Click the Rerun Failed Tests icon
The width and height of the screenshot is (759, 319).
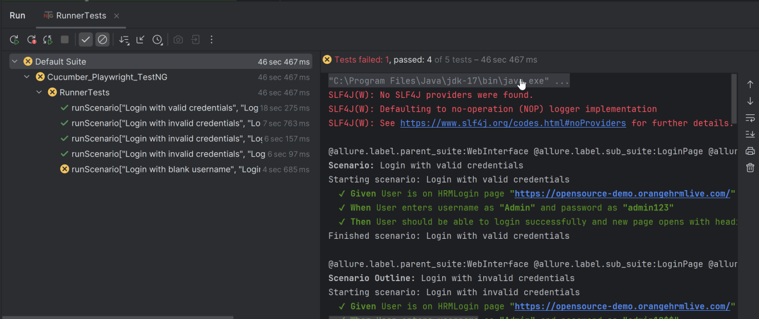point(31,40)
